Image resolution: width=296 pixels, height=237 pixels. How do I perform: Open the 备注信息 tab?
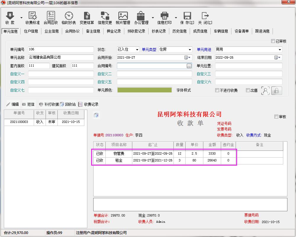(93, 31)
